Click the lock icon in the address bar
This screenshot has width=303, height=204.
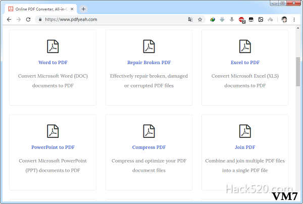click(40, 20)
